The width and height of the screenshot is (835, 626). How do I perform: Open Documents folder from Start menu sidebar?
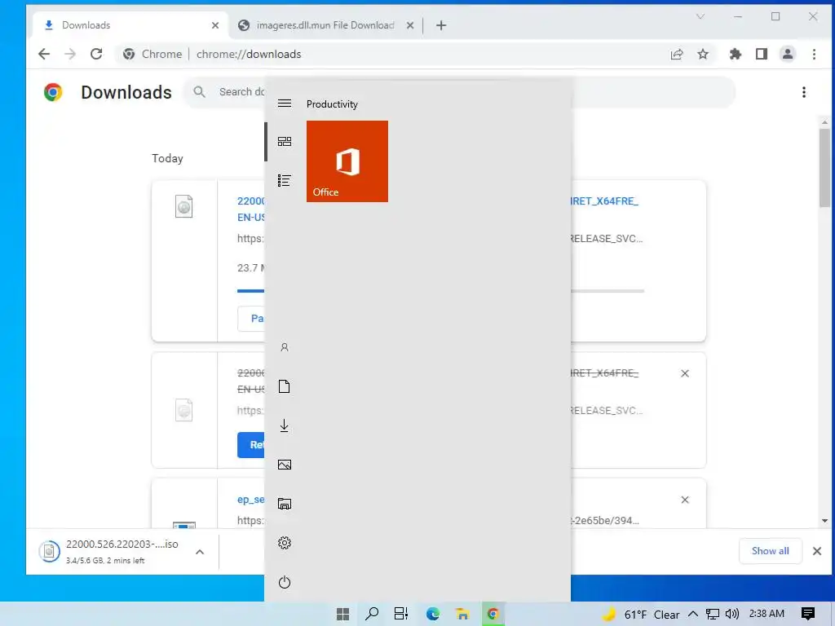point(285,386)
